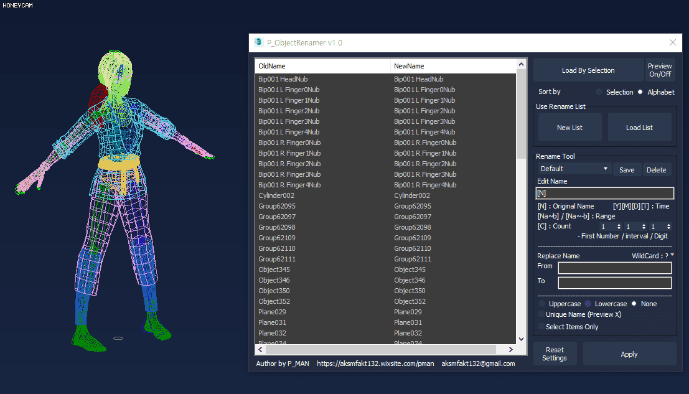The height and width of the screenshot is (394, 689).
Task: Click the 3ds Max app icon in title bar
Action: point(258,42)
